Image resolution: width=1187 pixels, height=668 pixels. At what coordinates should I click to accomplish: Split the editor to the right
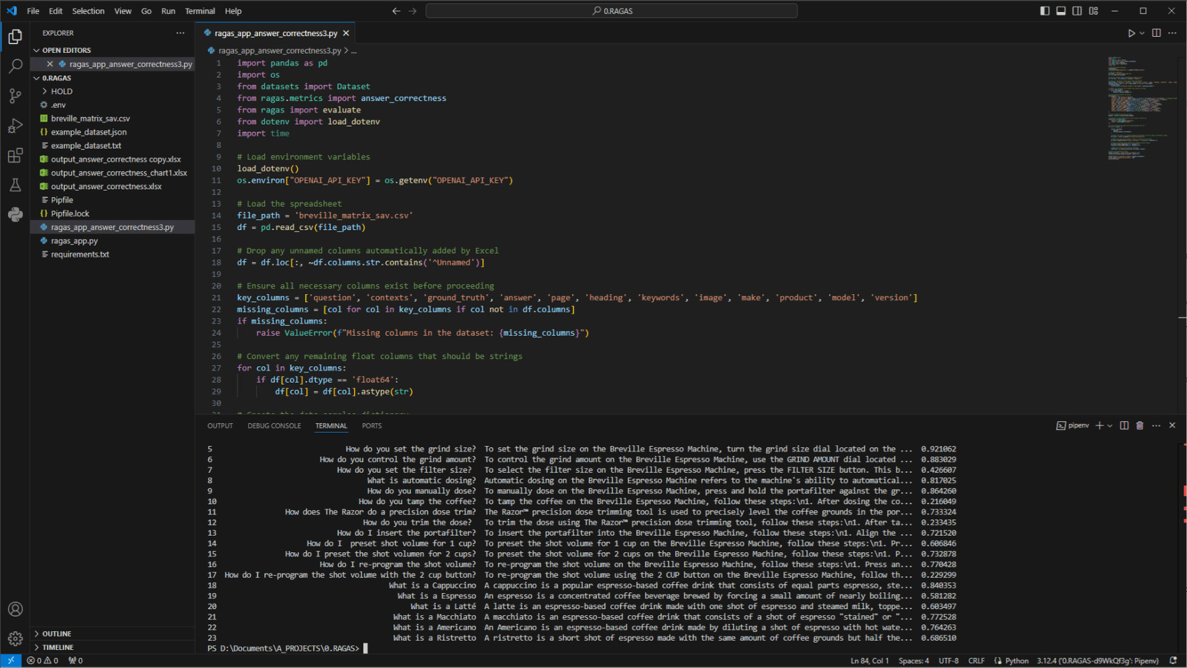point(1156,33)
